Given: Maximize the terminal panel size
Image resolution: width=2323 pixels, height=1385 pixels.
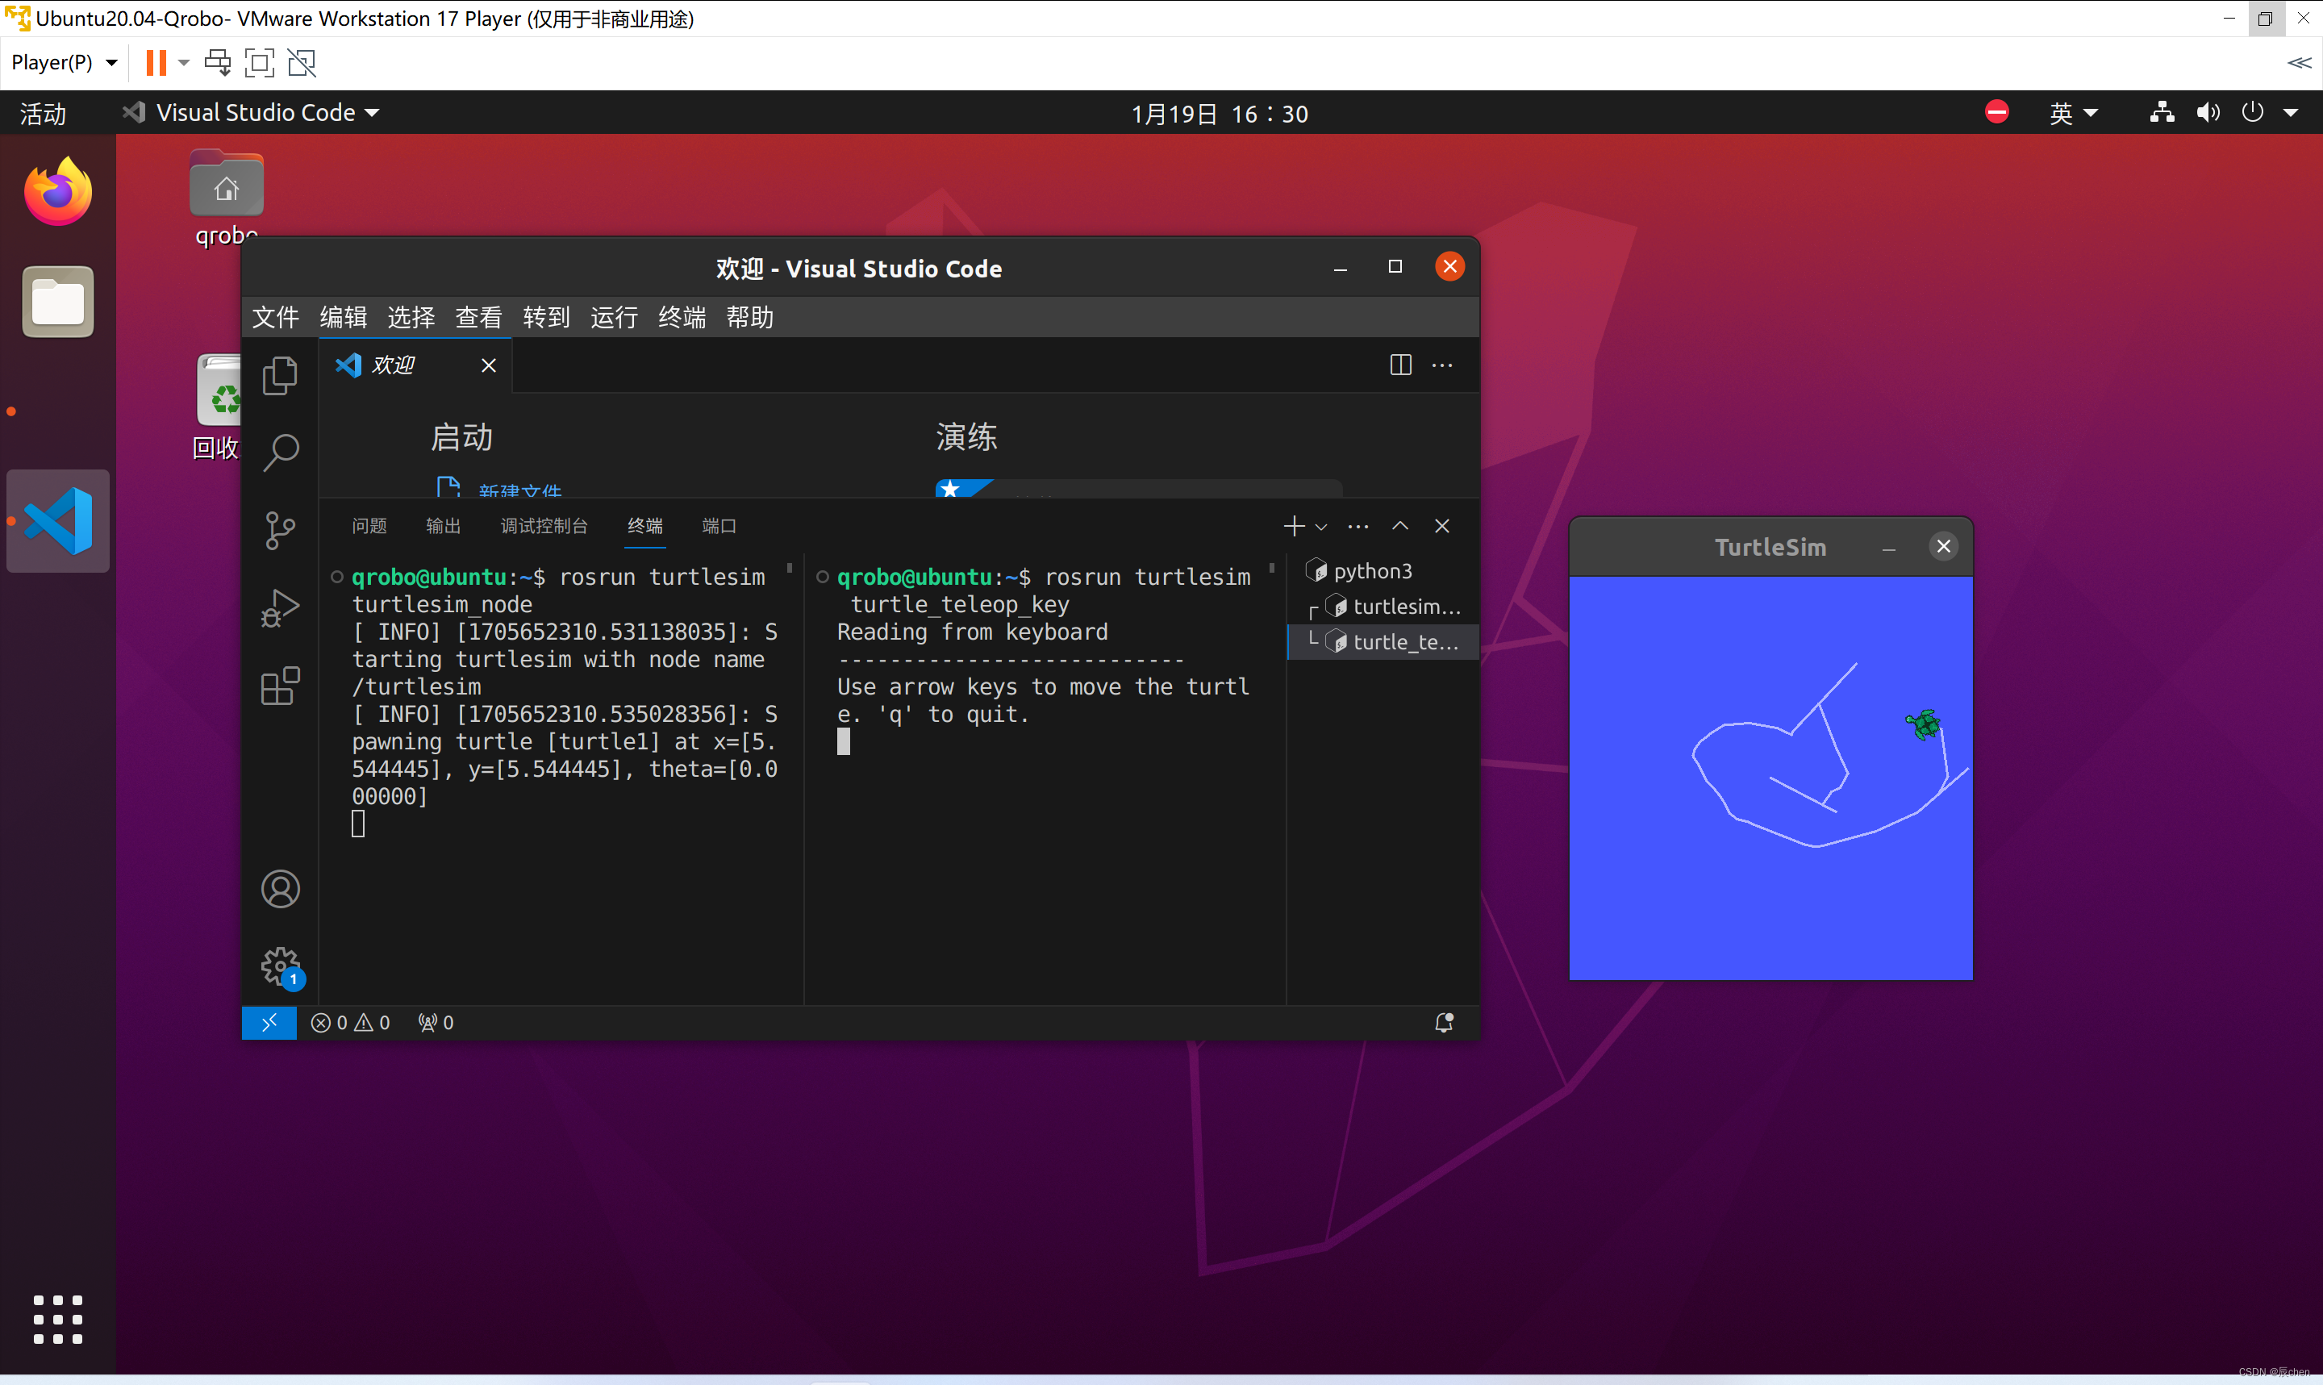Looking at the screenshot, I should tap(1400, 527).
